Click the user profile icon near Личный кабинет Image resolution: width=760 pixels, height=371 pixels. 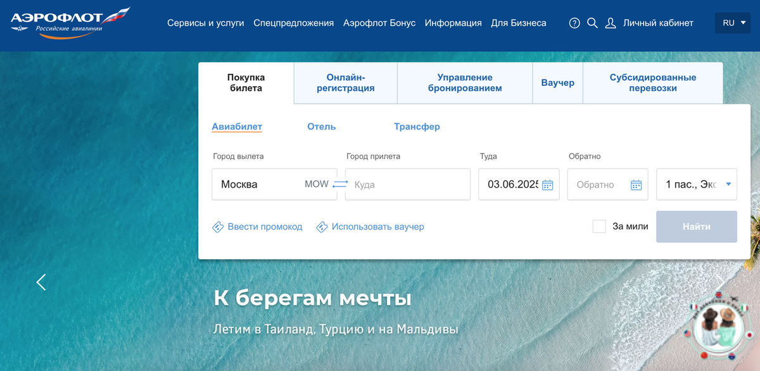coord(610,23)
